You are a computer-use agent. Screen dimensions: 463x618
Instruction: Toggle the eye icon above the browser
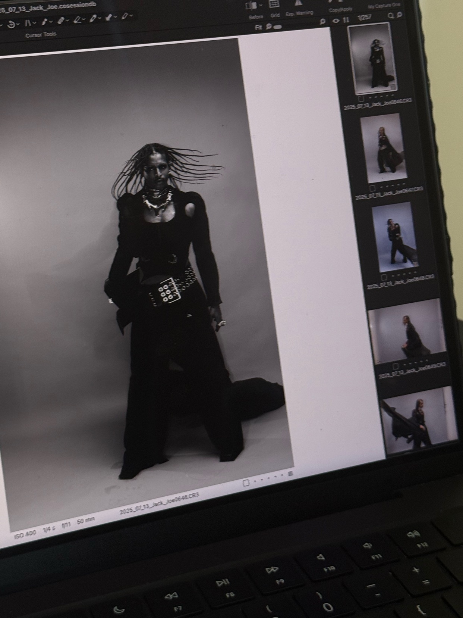336,21
